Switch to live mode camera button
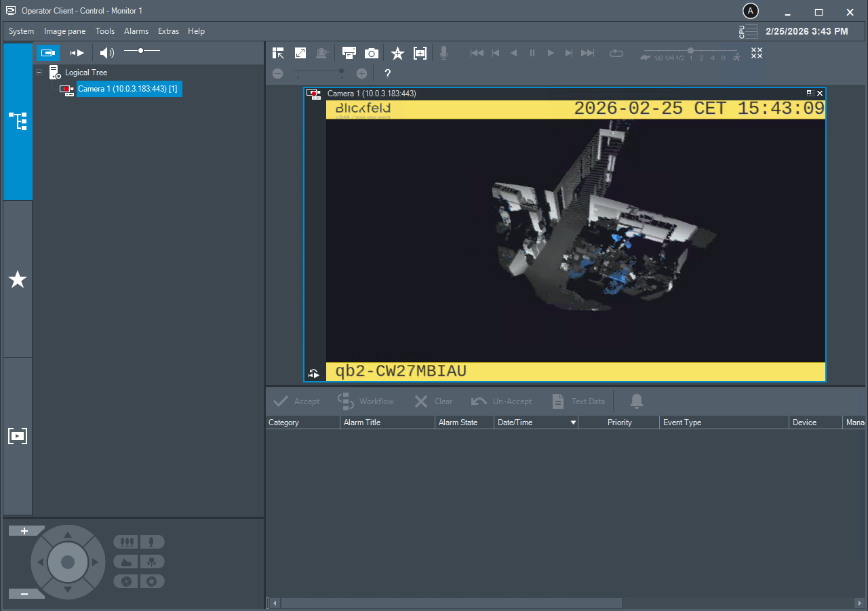 click(x=47, y=53)
